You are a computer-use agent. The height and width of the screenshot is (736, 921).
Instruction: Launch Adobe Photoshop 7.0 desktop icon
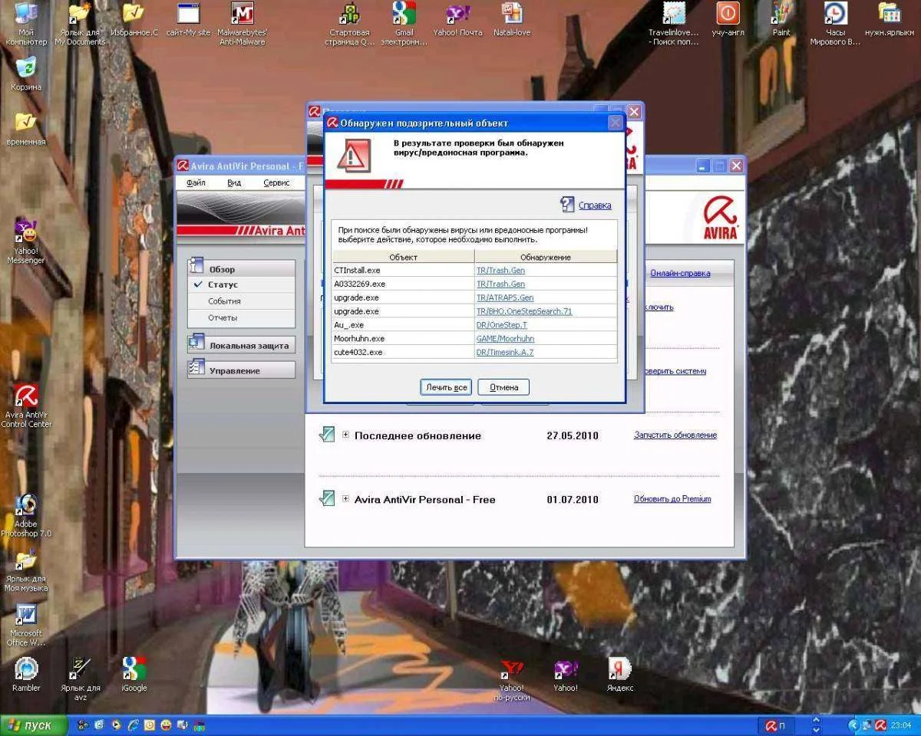coord(26,506)
